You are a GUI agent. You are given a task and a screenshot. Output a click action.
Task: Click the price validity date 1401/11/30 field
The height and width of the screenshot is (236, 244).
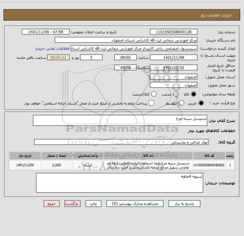click(x=174, y=67)
